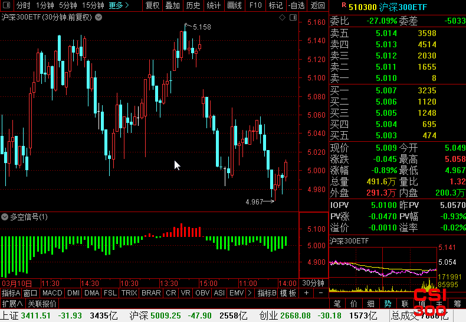Click the 叠加 overlay button

[173, 5]
